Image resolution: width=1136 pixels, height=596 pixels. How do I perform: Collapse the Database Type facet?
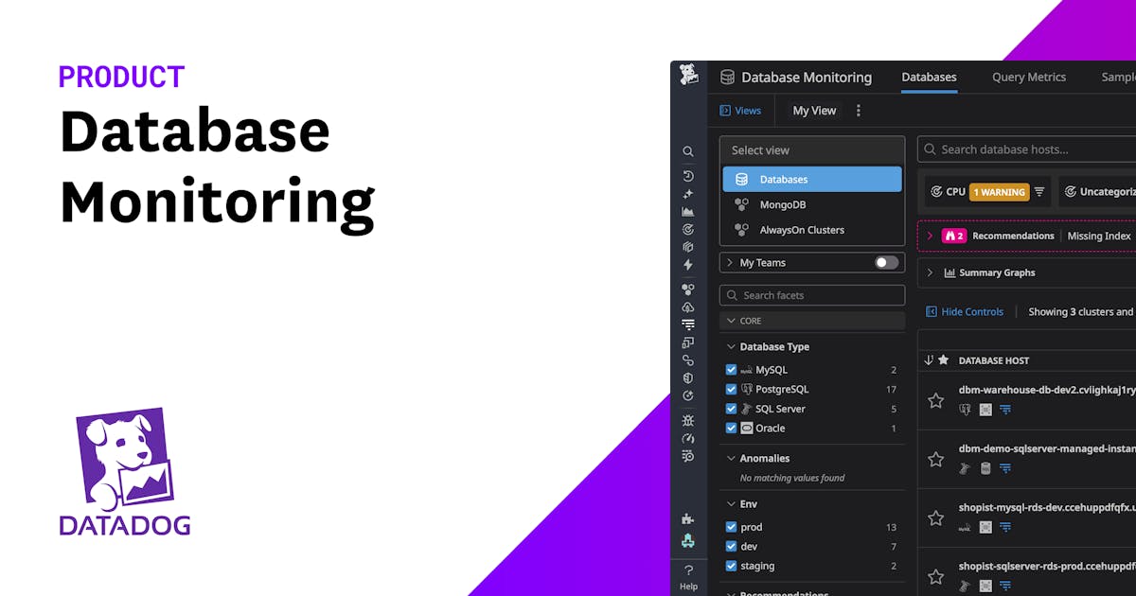730,347
